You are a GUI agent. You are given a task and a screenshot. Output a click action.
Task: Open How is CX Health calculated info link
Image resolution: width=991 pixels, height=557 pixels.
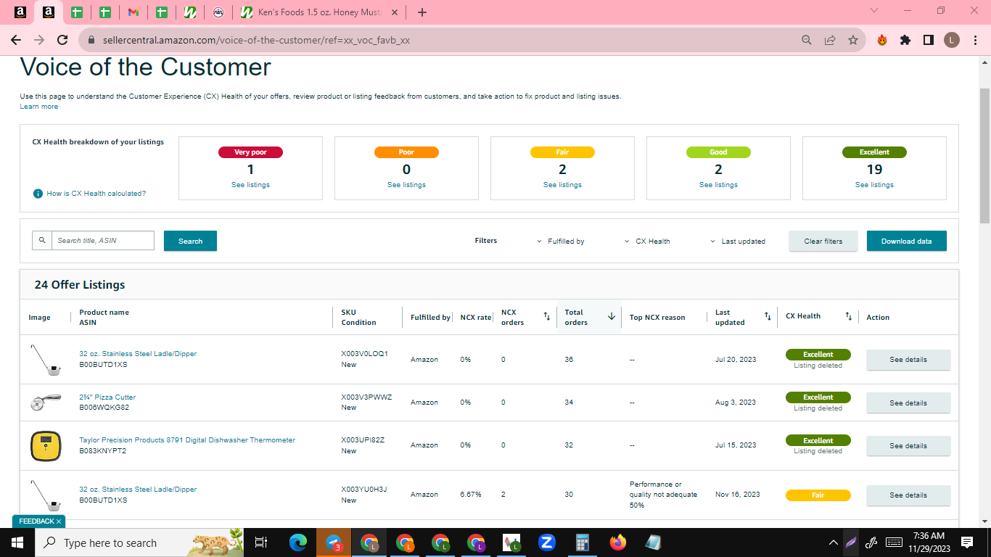tap(96, 194)
